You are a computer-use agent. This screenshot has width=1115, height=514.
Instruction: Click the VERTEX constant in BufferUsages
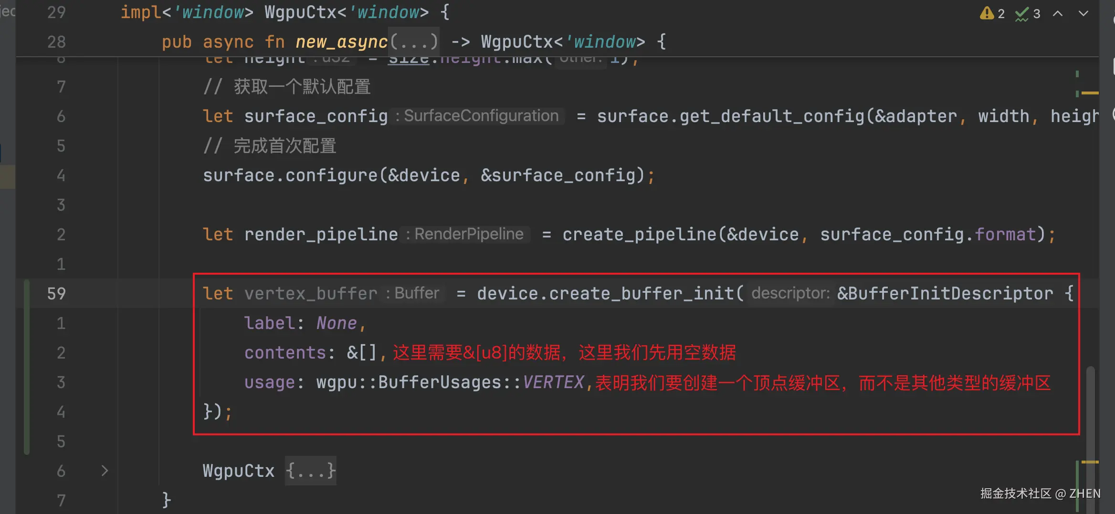(553, 382)
